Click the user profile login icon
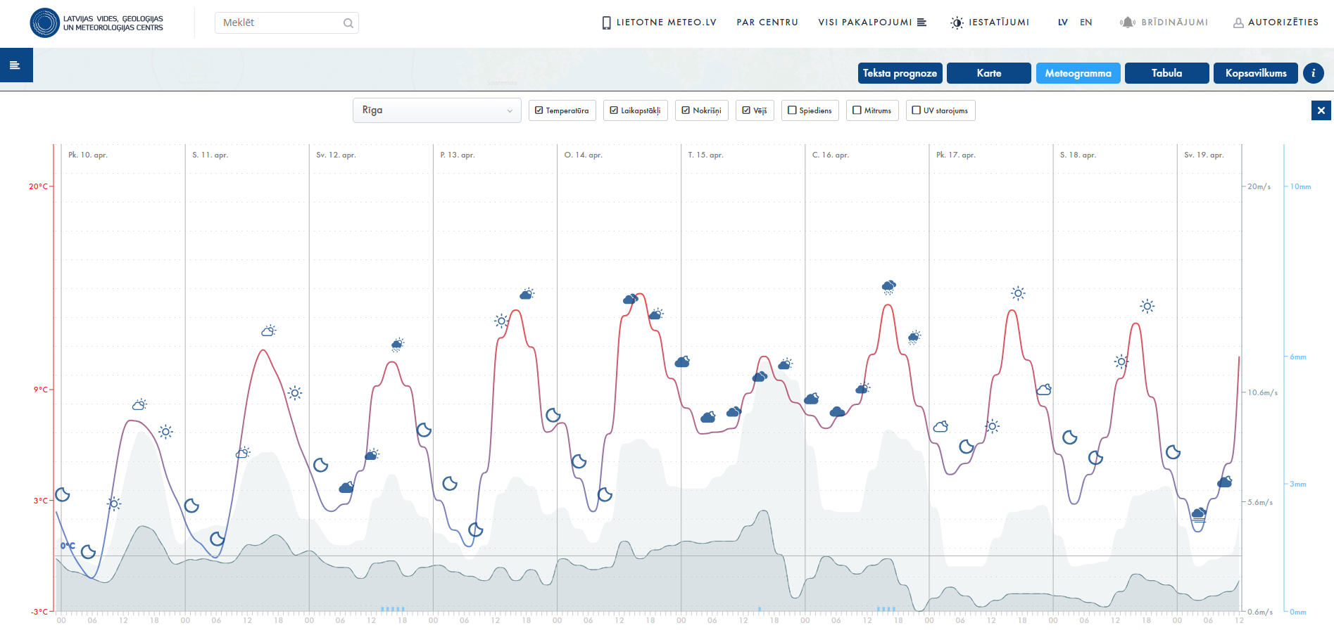This screenshot has height=635, width=1334. click(x=1238, y=23)
